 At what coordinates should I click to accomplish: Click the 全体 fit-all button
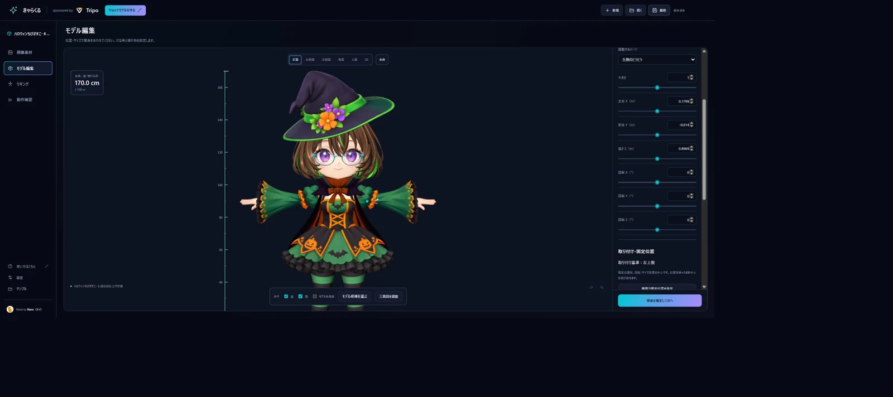pos(382,59)
